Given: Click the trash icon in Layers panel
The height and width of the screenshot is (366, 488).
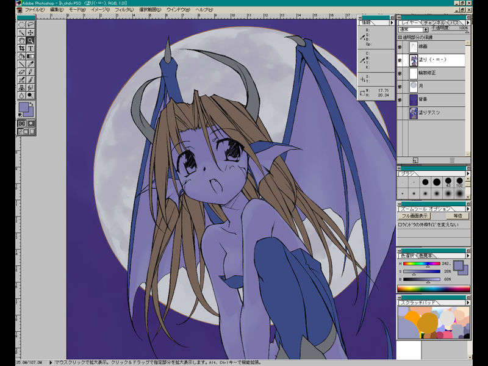Looking at the screenshot, I should (x=452, y=160).
